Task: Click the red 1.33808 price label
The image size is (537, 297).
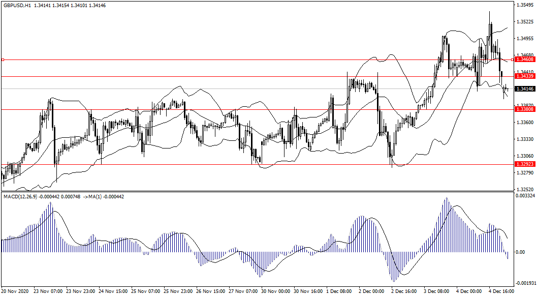Action: [524, 109]
